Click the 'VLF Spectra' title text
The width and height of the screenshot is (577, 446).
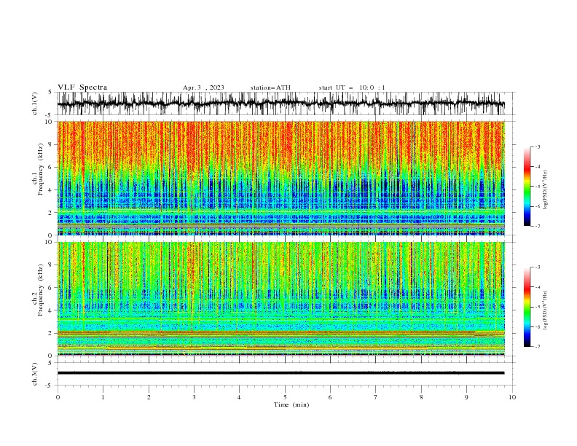click(x=82, y=87)
